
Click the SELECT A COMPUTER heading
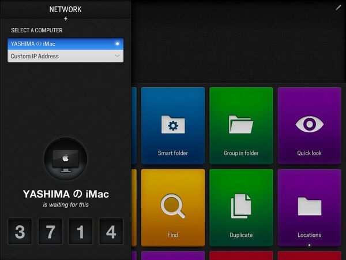pos(37,30)
